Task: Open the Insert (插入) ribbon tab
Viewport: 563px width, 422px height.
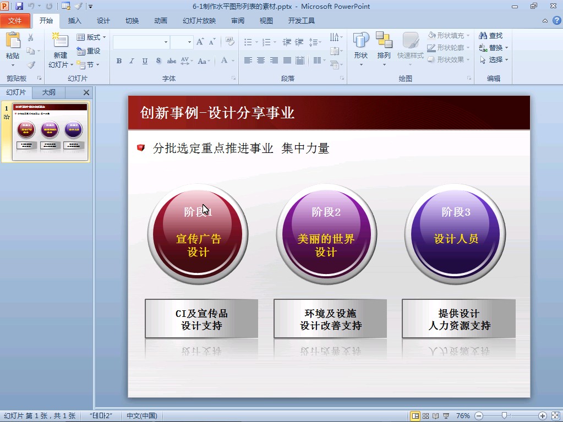Action: (74, 21)
